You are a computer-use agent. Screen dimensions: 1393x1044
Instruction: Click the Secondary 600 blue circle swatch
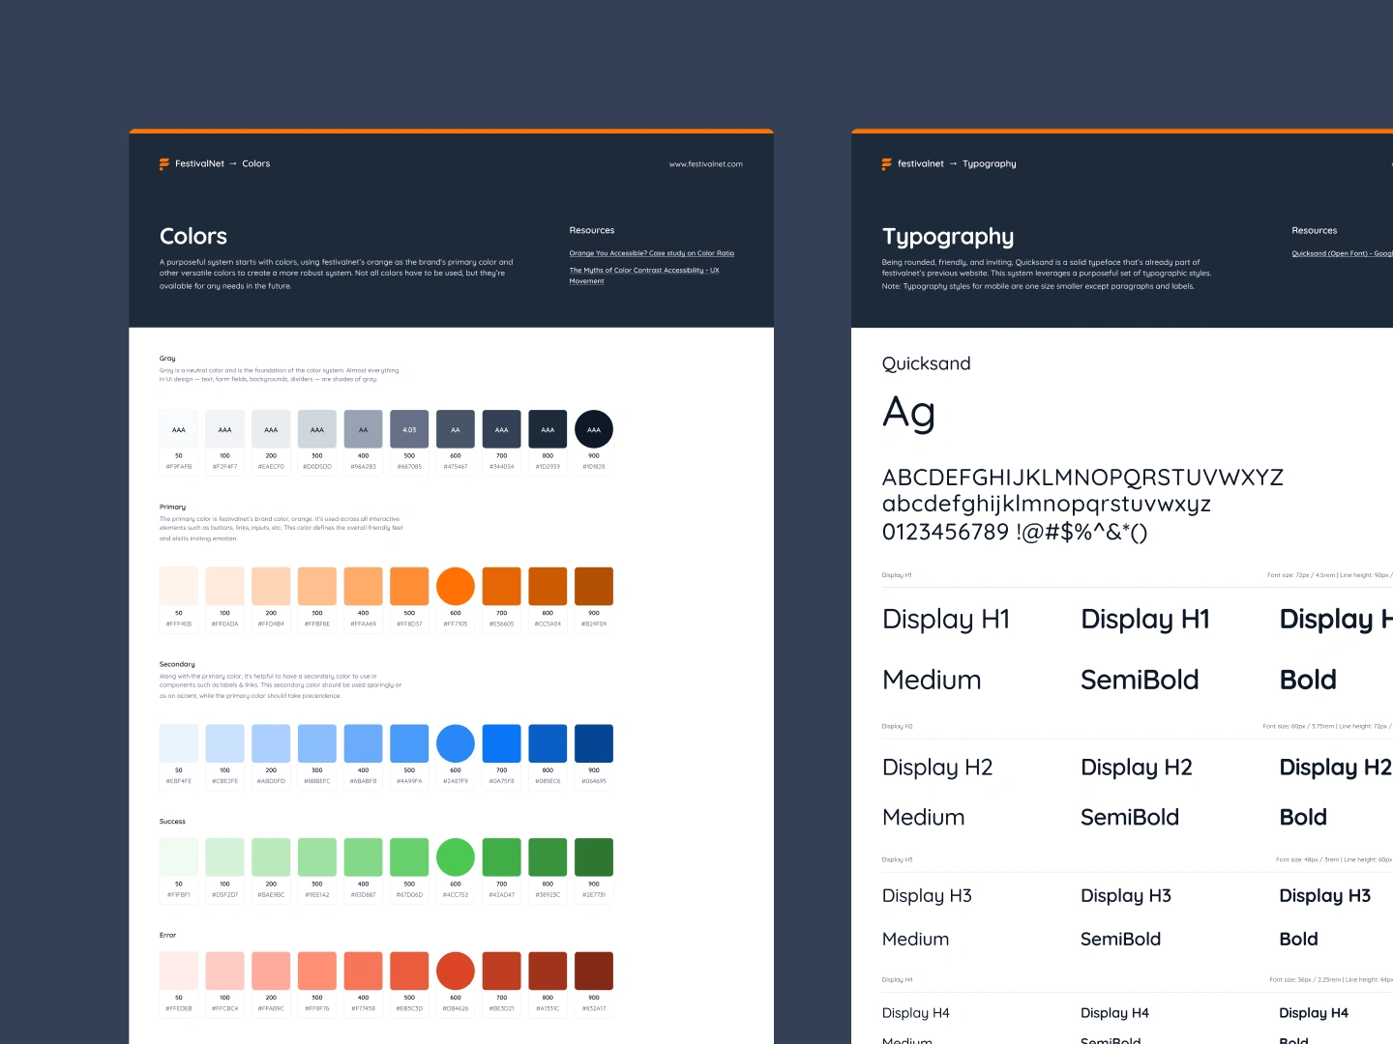(455, 741)
